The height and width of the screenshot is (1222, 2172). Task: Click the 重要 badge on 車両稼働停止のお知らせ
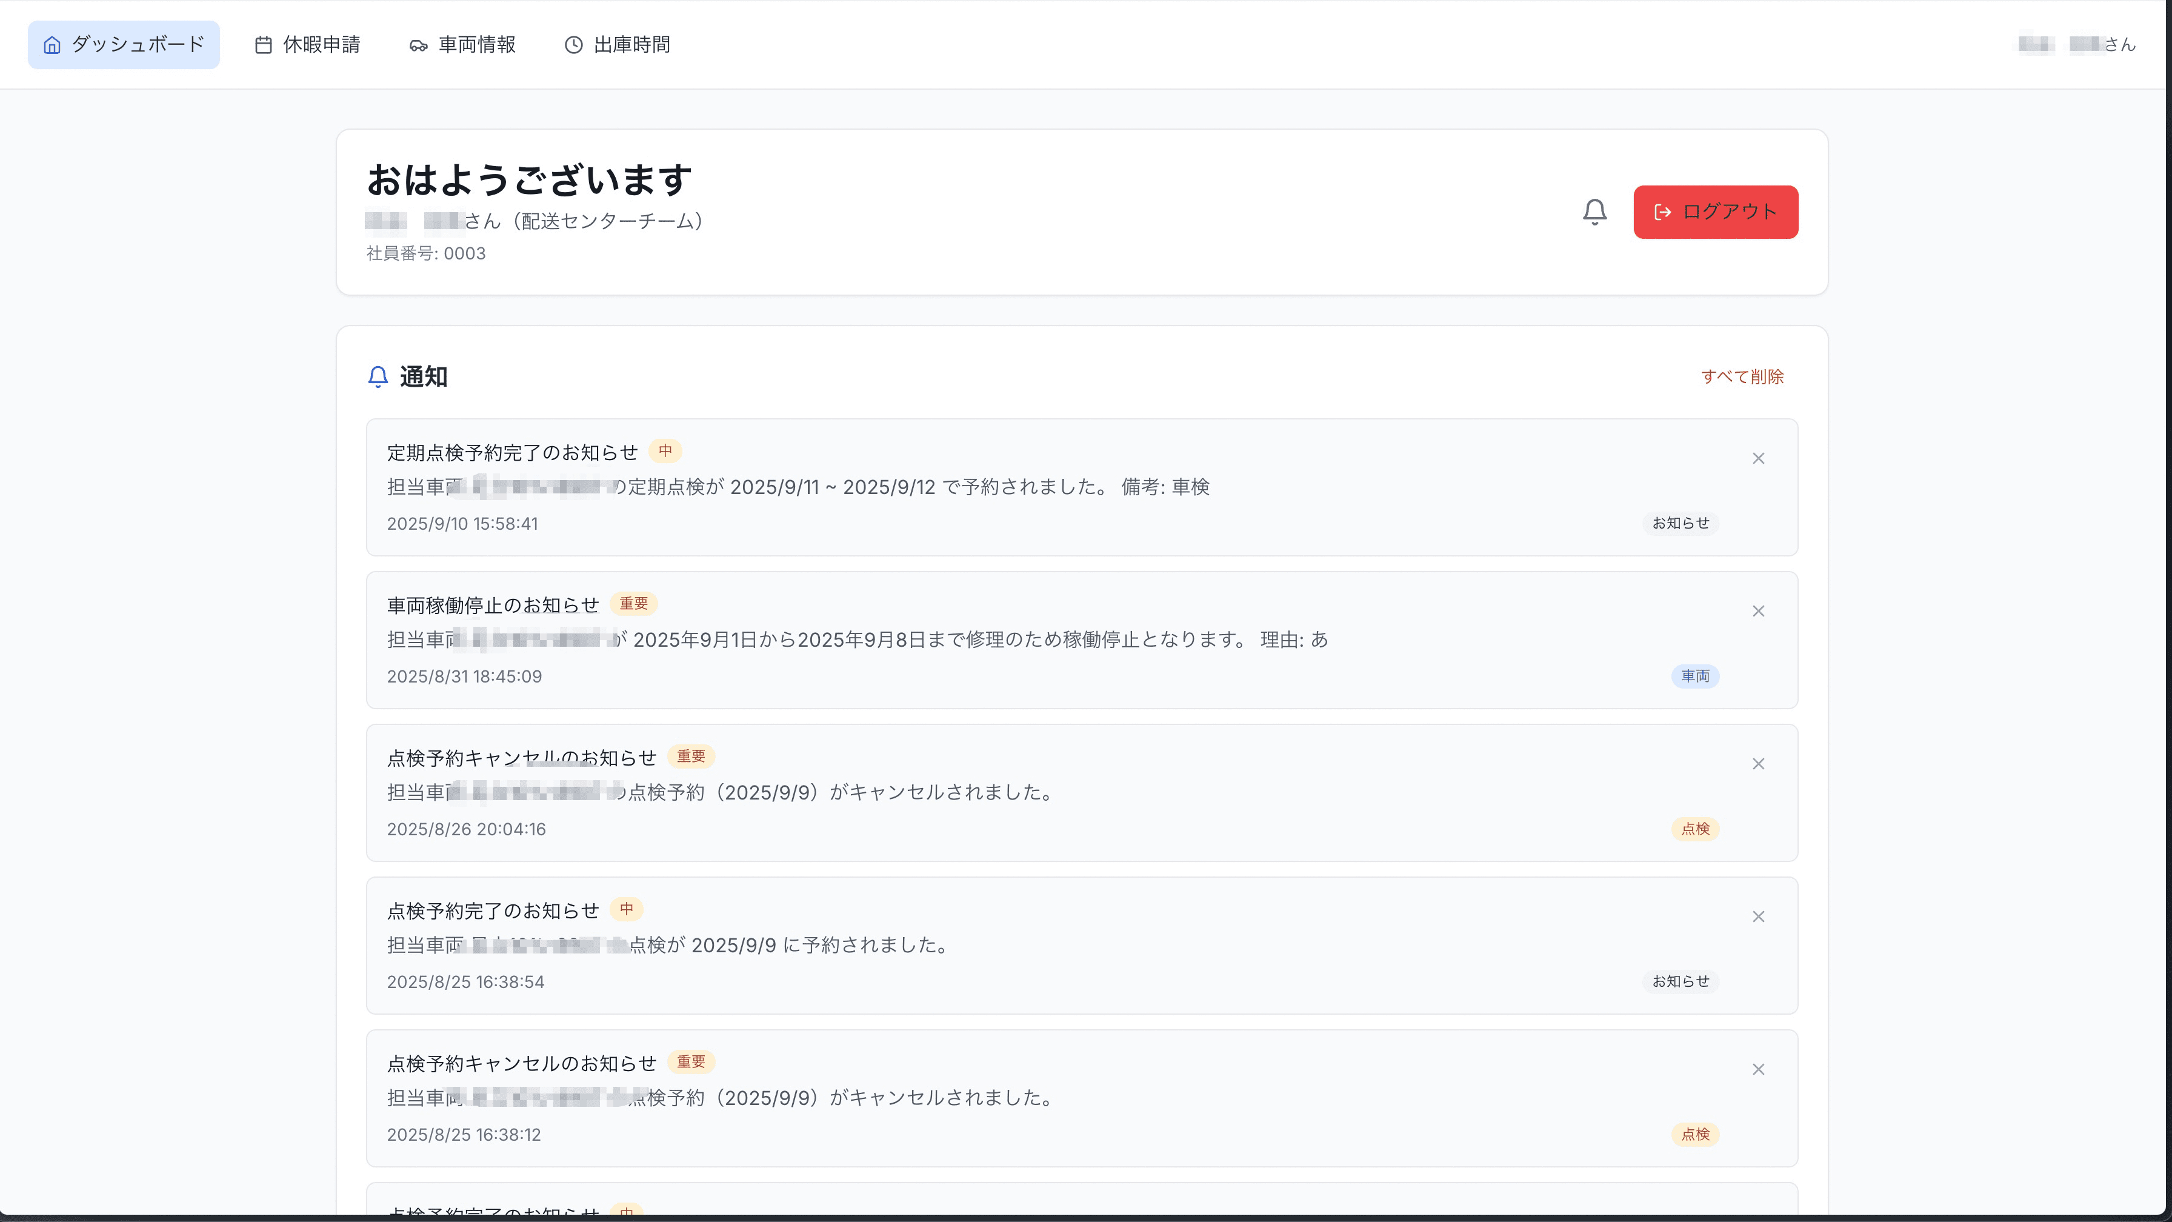pyautogui.click(x=633, y=604)
